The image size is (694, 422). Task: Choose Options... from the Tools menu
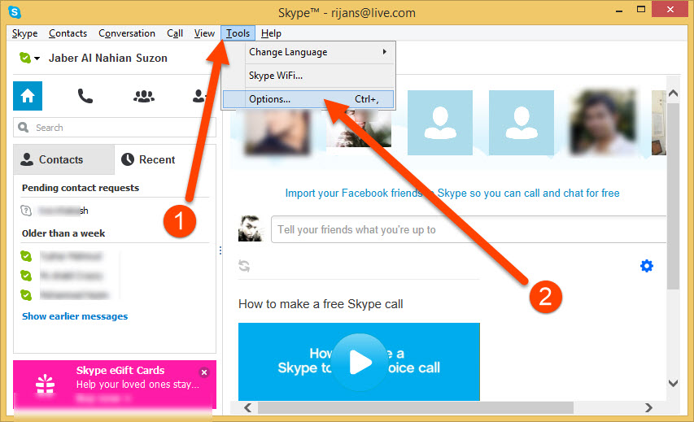coord(308,99)
